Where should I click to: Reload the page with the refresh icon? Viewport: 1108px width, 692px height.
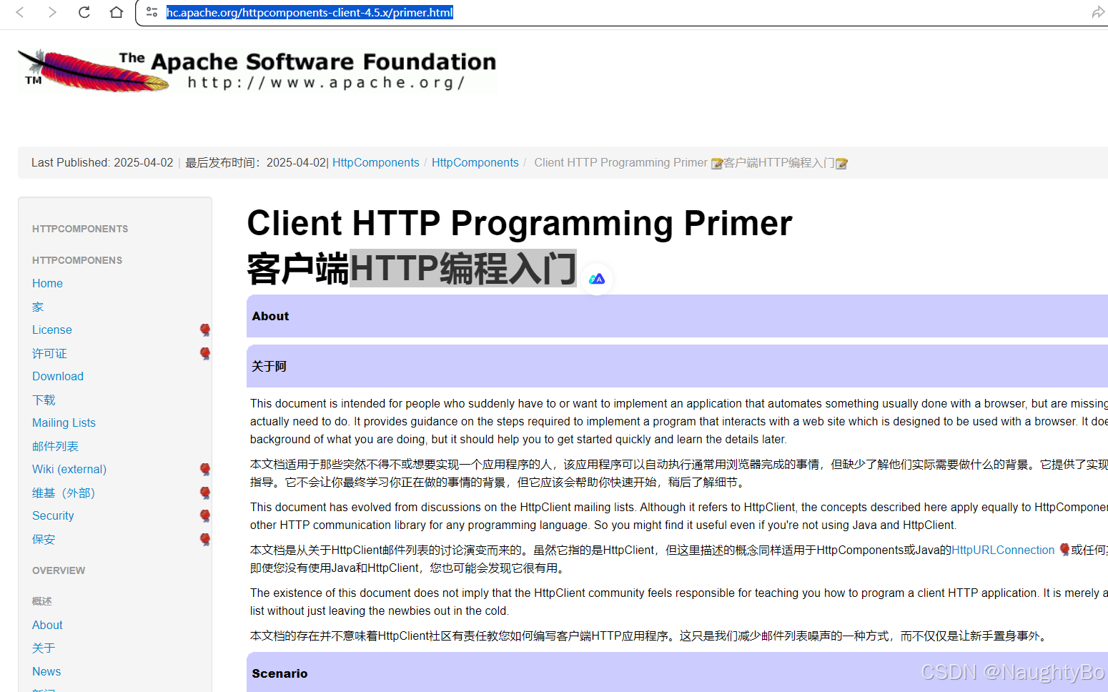point(84,12)
